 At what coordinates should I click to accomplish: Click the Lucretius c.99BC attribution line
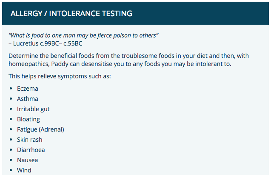pyautogui.click(x=45, y=43)
